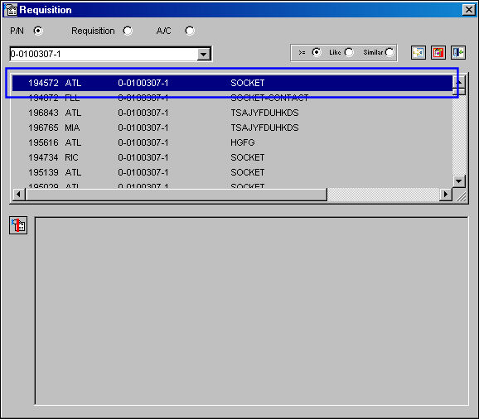The image size is (479, 419).
Task: Select row 195139 ATL SOCKET
Action: (232, 172)
